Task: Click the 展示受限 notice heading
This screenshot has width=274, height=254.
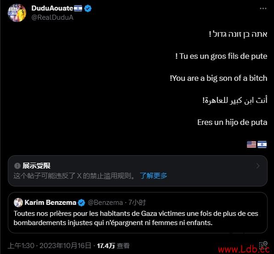Action: (x=36, y=166)
